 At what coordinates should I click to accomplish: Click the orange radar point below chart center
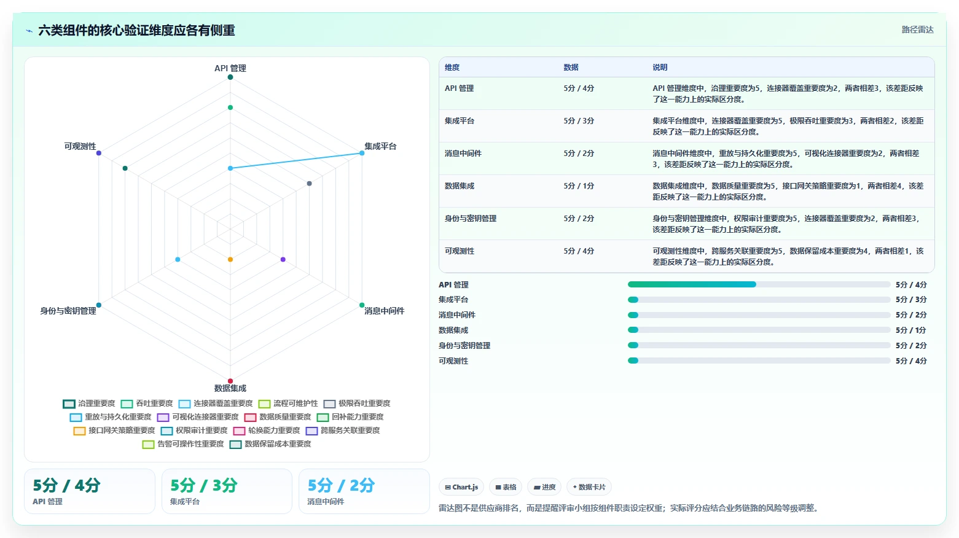click(x=230, y=259)
